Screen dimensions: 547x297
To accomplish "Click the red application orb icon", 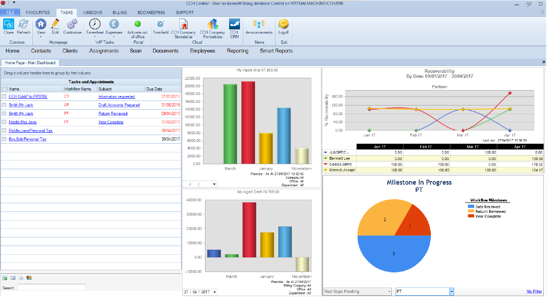I will (x=3, y=3).
